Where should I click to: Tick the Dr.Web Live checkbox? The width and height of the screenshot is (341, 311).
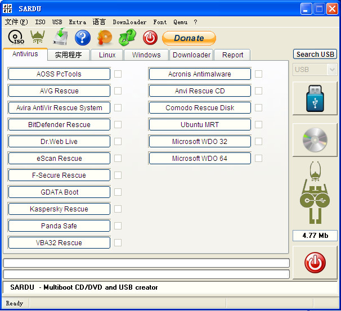coord(118,142)
